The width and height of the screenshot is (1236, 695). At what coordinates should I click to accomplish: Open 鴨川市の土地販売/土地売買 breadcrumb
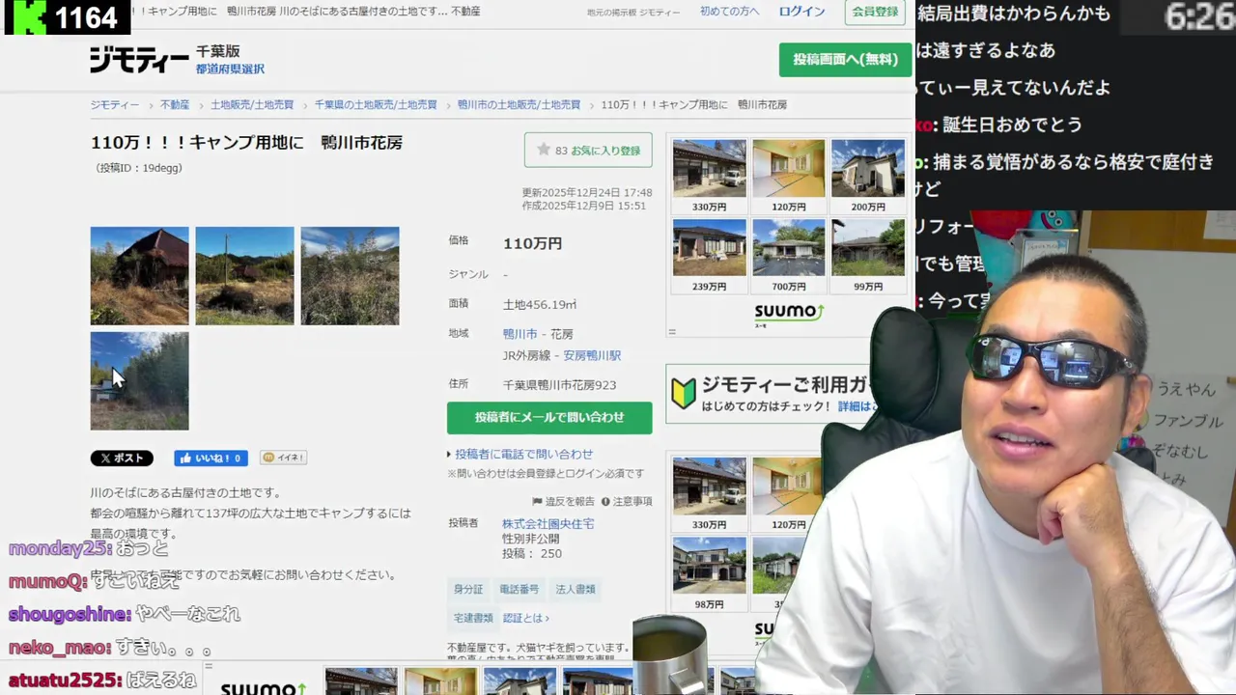coord(519,104)
